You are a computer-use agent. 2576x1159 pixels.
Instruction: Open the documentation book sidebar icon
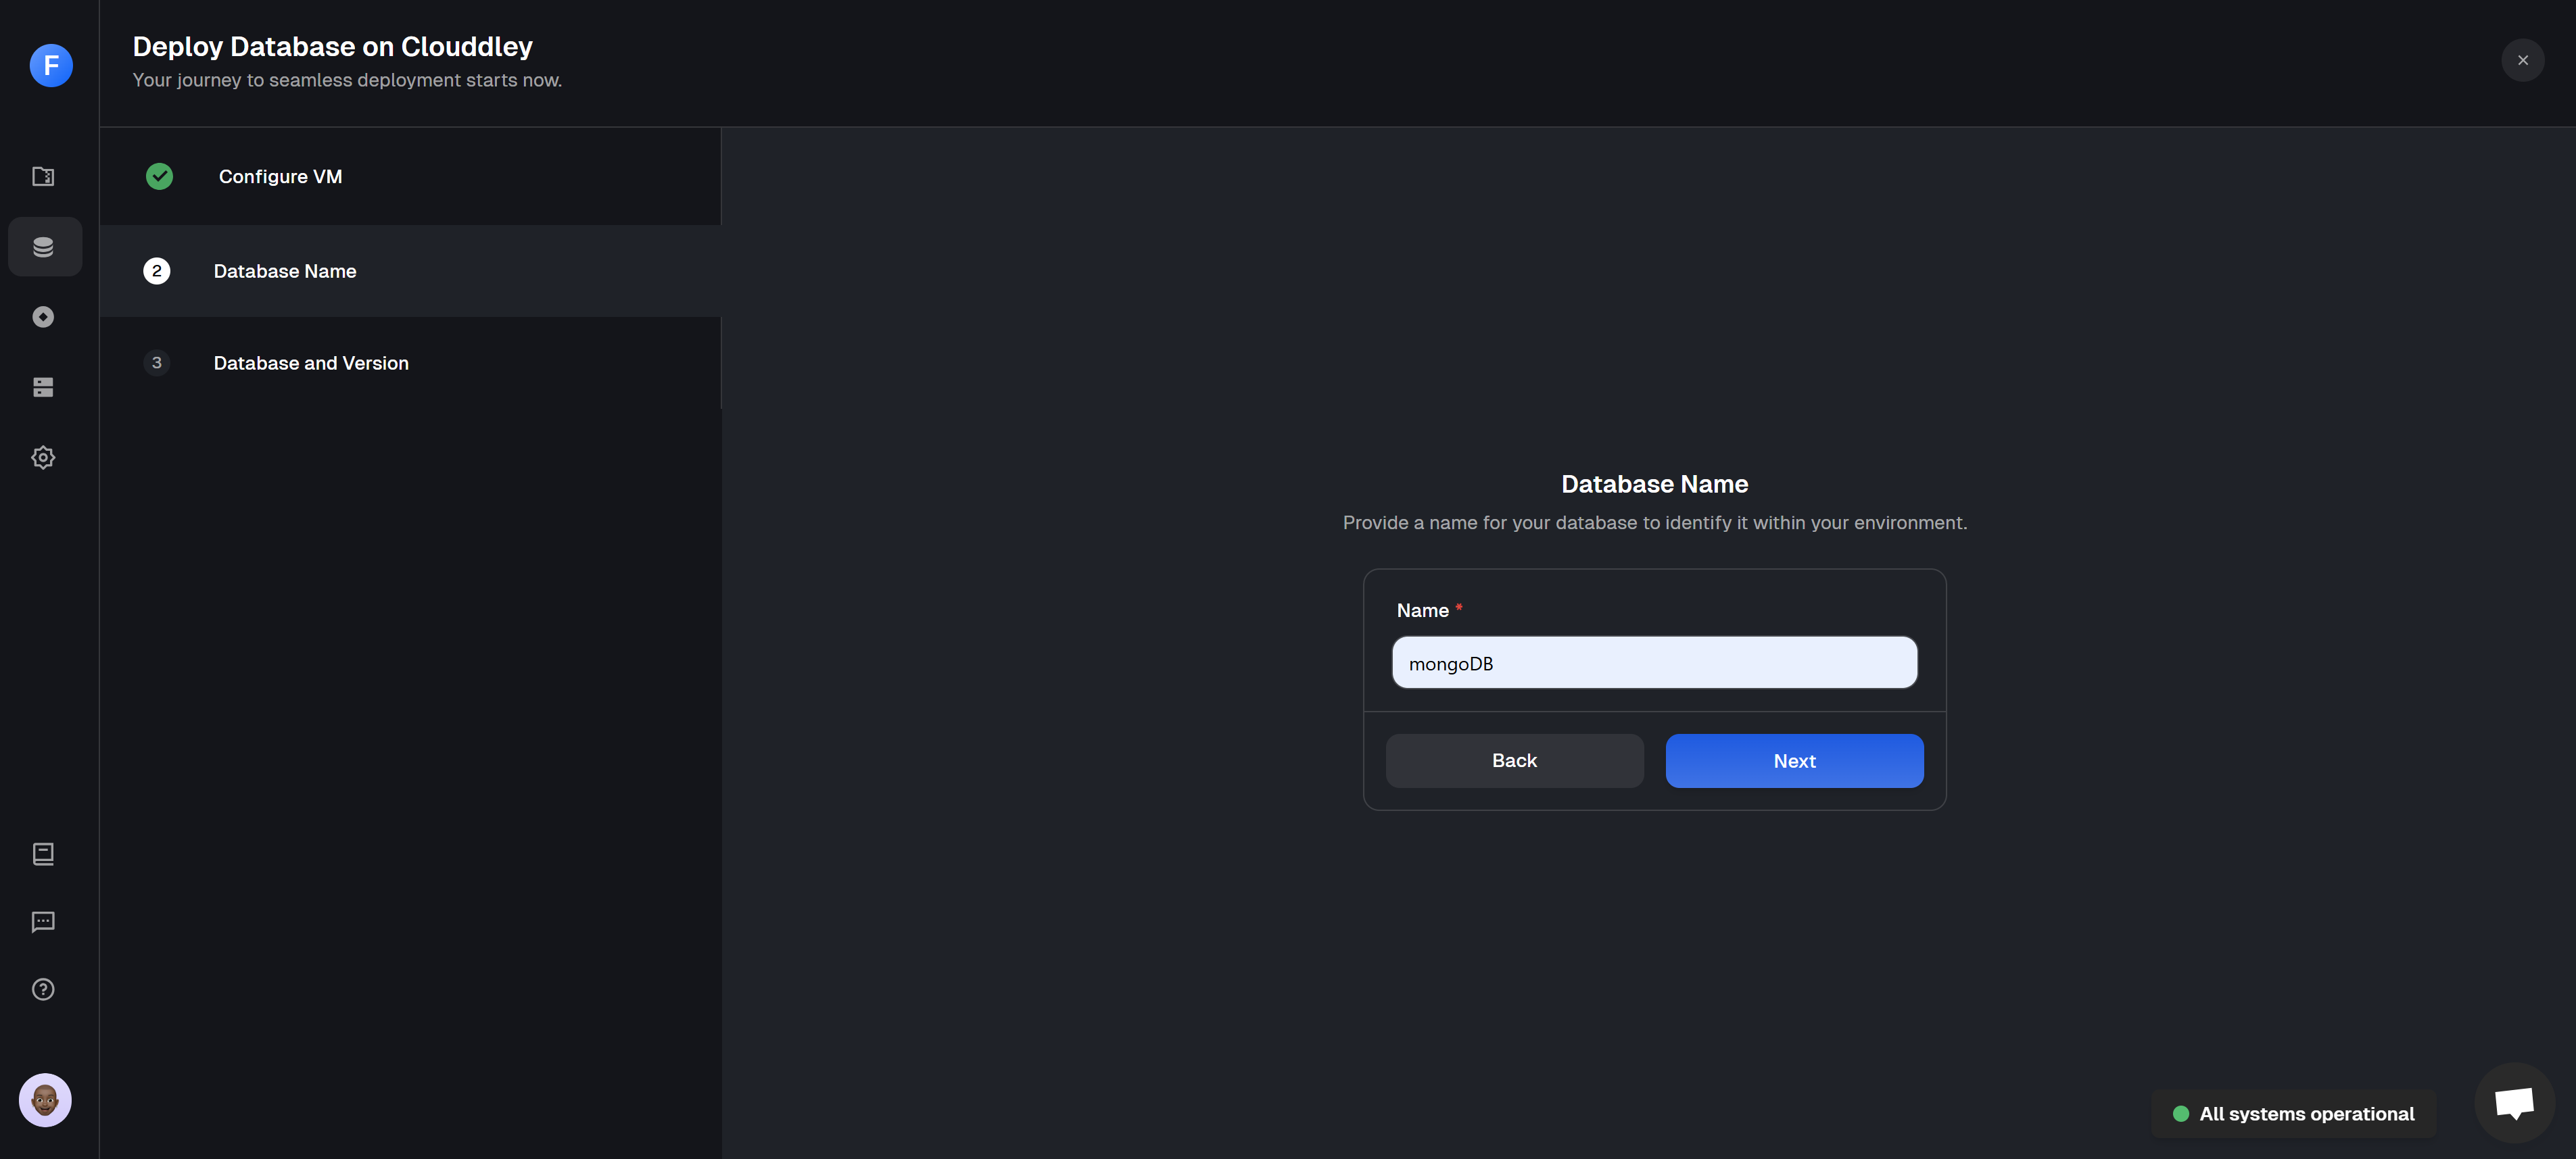43,854
